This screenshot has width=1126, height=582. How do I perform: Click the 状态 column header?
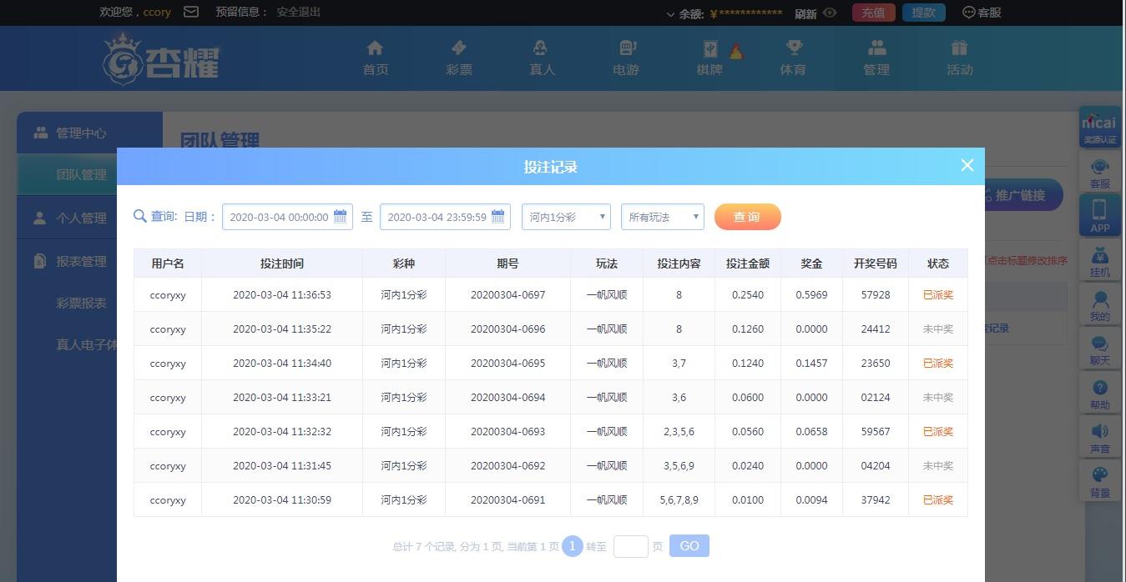pyautogui.click(x=938, y=263)
